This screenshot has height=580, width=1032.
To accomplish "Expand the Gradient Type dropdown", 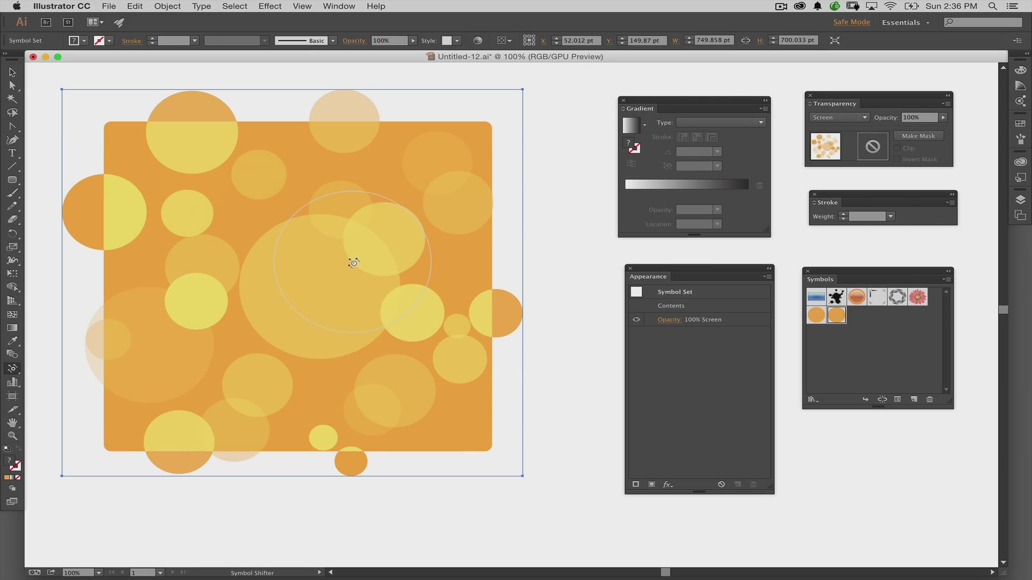I will click(x=761, y=122).
